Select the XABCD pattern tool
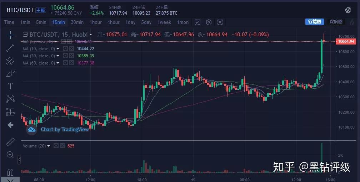The image size is (360, 182). pos(10,99)
